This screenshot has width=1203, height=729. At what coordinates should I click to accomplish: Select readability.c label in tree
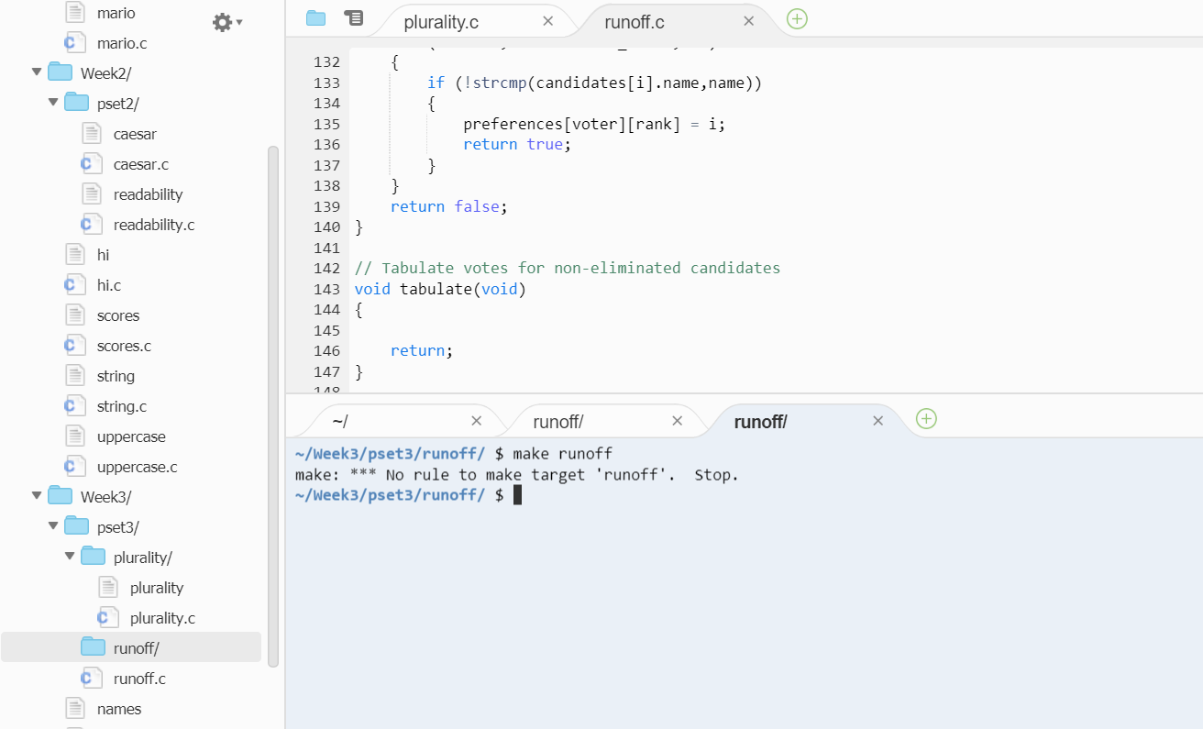(x=154, y=225)
